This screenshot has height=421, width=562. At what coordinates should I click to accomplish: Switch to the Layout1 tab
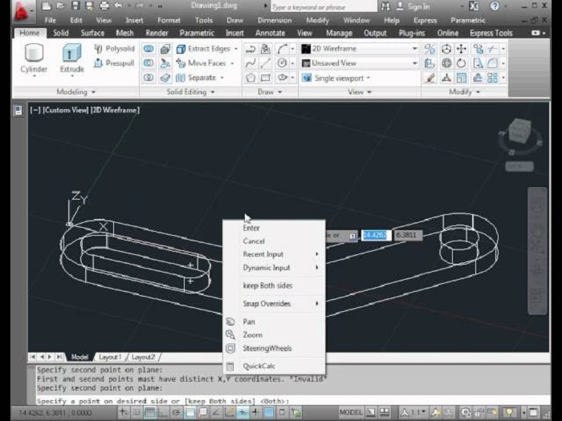coord(109,357)
